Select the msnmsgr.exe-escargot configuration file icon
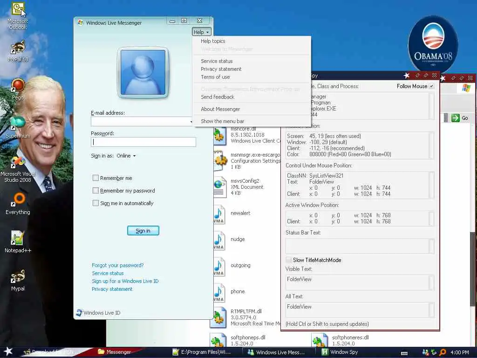This screenshot has height=358, width=477. [x=220, y=161]
